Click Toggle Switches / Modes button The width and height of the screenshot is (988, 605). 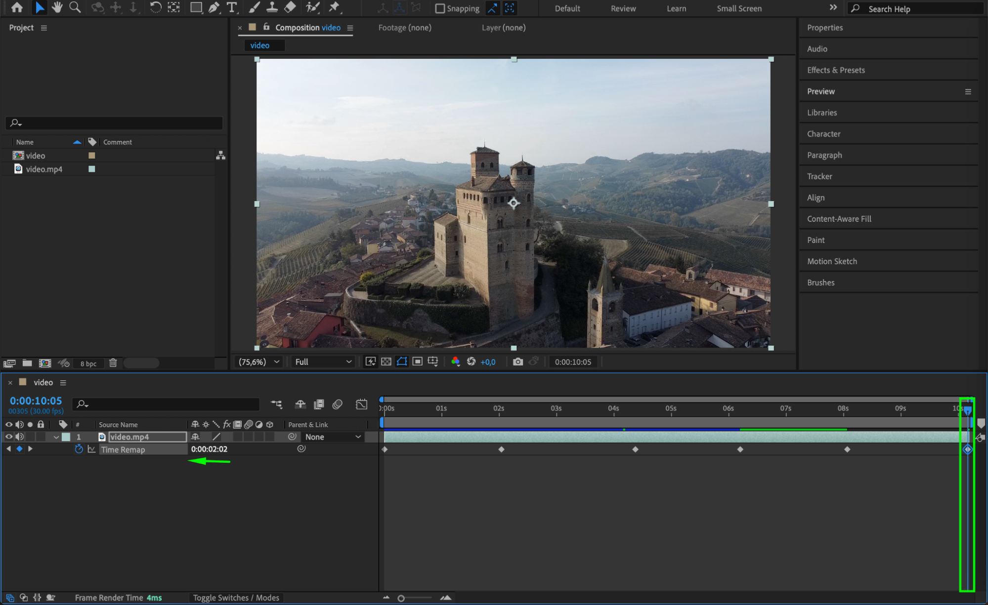[236, 598]
